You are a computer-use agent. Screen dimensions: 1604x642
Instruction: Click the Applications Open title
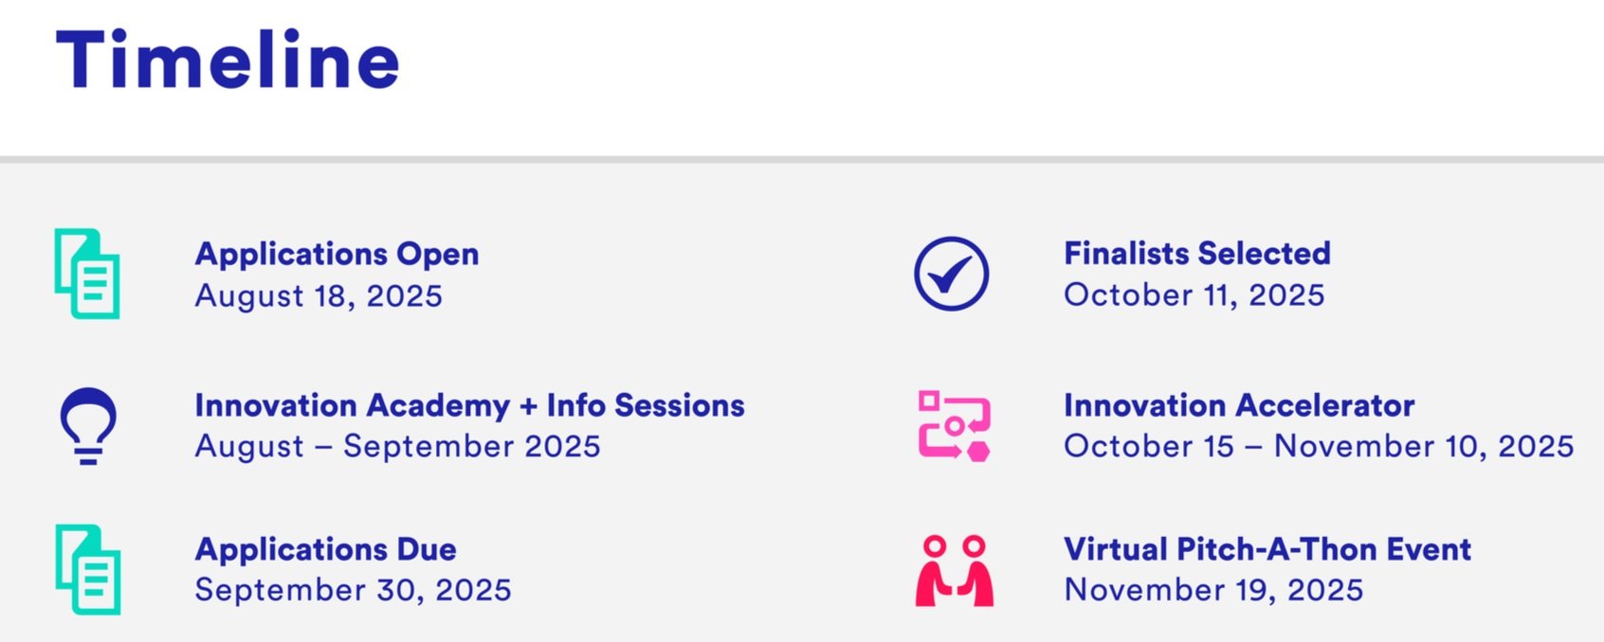click(x=337, y=254)
